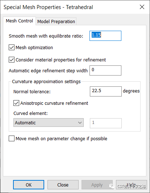150x193 pixels.
Task: Select the Mesh Control tab
Action: click(19, 21)
